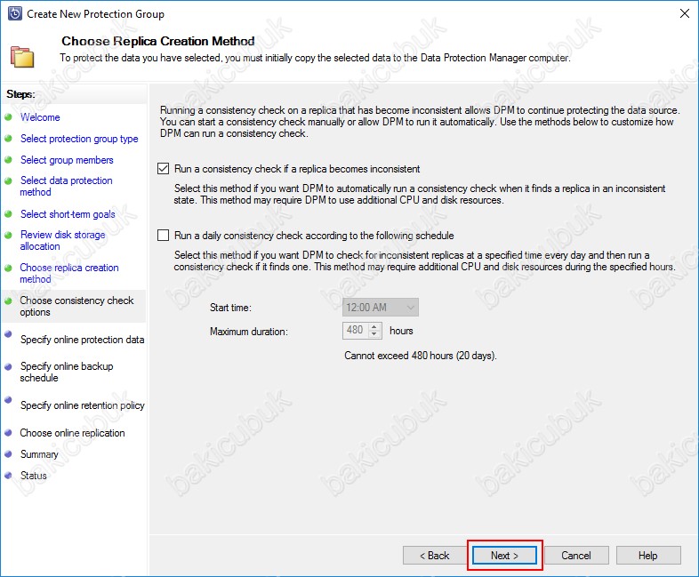Click the Steps header in sidebar
This screenshot has width=699, height=577.
coord(20,94)
